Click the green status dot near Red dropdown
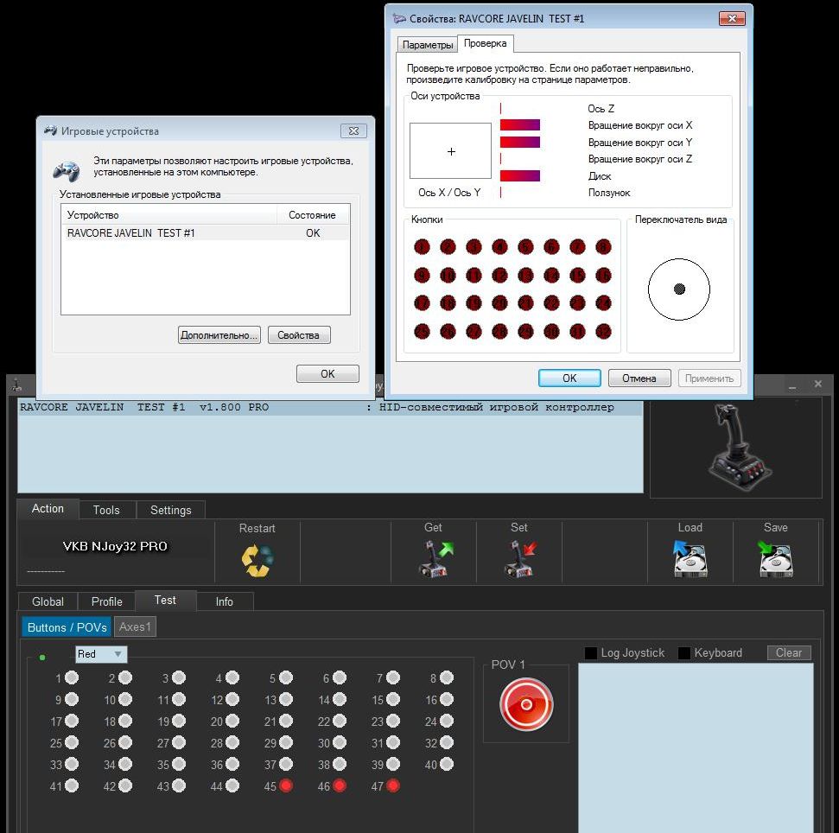The width and height of the screenshot is (839, 833). point(42,657)
